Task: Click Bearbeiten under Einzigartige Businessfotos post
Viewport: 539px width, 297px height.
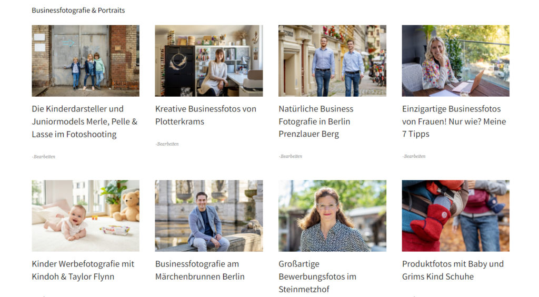Action: point(414,156)
